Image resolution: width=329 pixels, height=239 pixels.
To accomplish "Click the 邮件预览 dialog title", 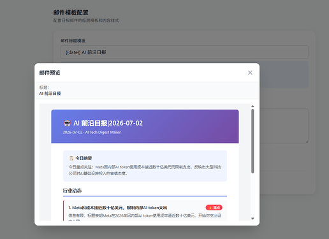I will click(50, 73).
